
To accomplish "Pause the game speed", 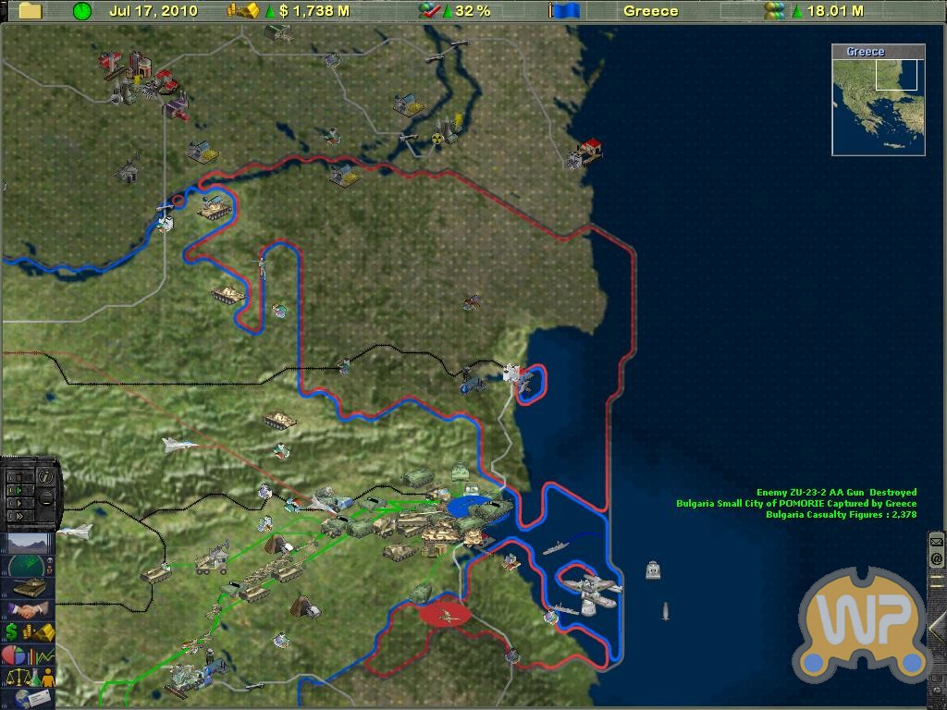I will pyautogui.click(x=15, y=477).
